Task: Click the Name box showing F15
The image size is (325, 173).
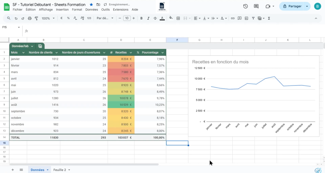Action: click(11, 27)
